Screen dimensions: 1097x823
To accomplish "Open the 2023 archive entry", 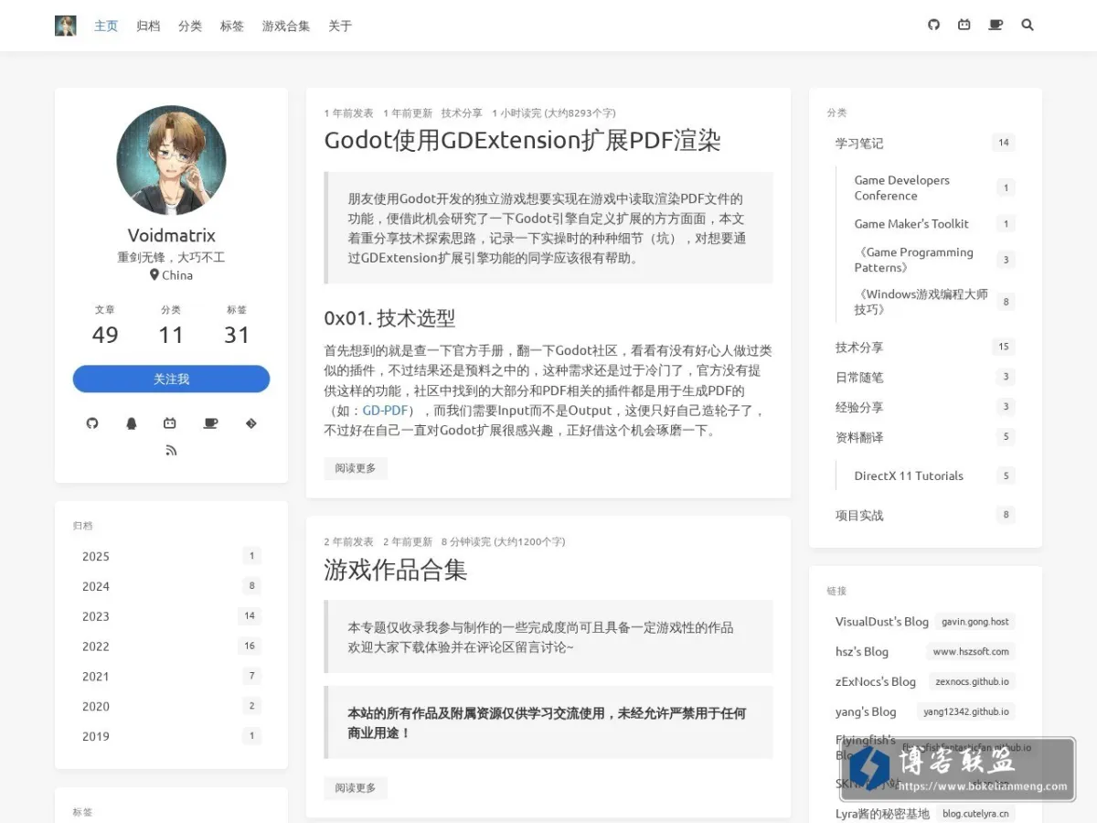I will coord(171,616).
